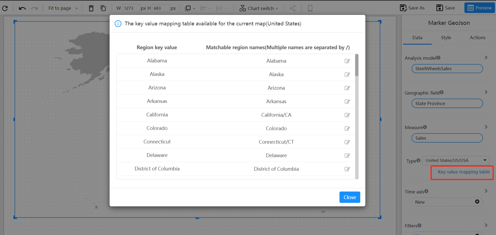496x235 pixels.
Task: Click the Marker GeoJson panel title
Action: (x=449, y=23)
